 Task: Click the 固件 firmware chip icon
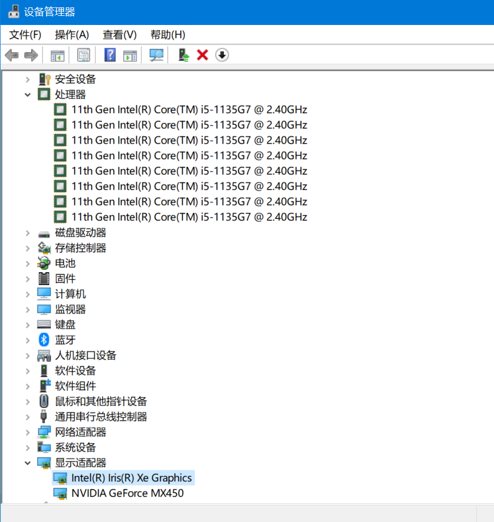tap(44, 279)
